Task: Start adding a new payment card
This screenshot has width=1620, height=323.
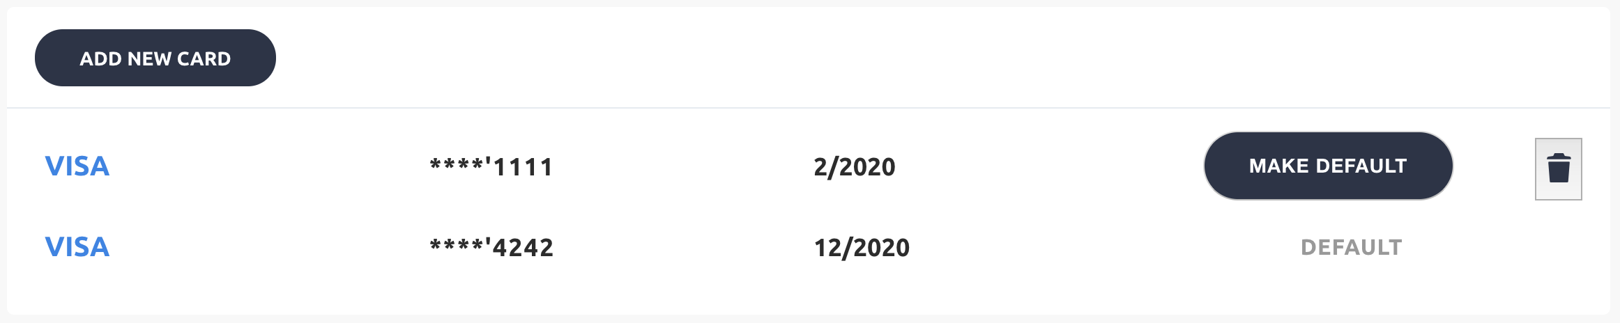Action: pyautogui.click(x=155, y=58)
